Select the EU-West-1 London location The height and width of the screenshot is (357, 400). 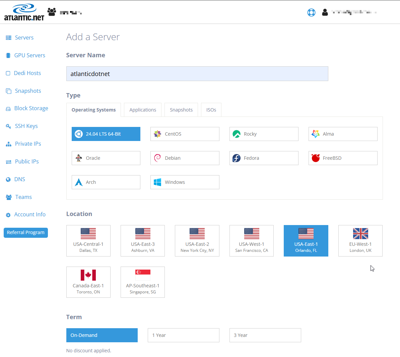click(360, 241)
